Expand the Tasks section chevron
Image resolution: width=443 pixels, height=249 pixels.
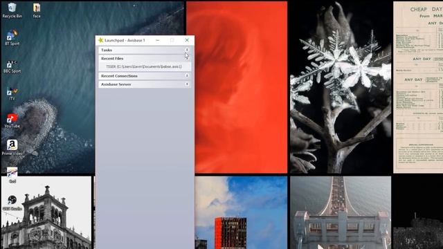pyautogui.click(x=187, y=50)
